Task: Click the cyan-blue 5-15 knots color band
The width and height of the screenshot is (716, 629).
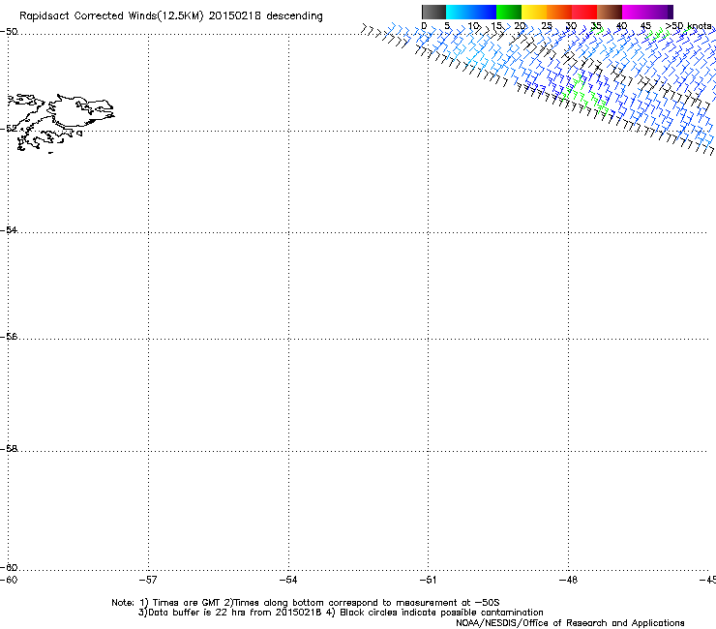Action: (x=471, y=12)
